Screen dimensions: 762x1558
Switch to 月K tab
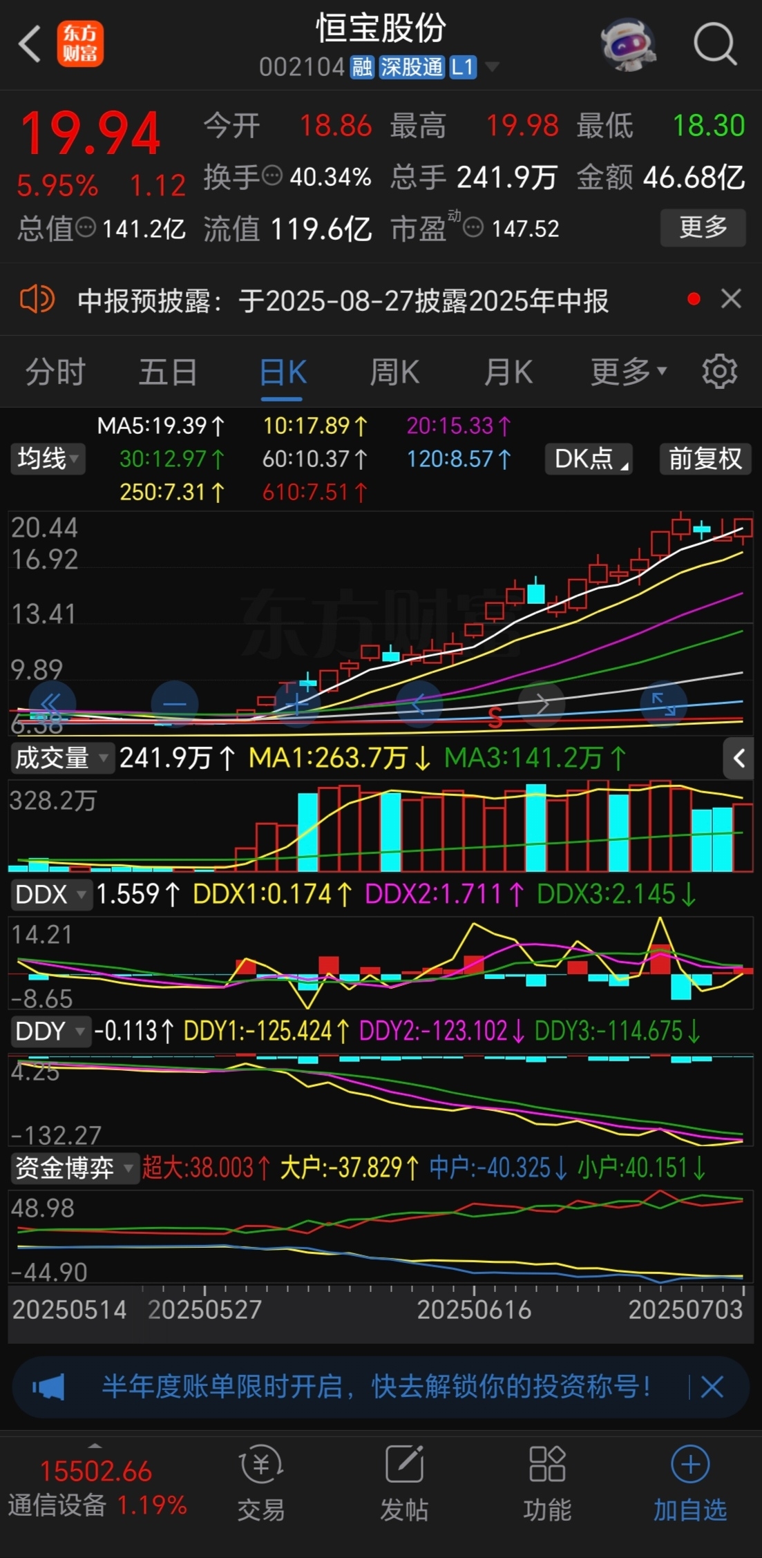[x=508, y=372]
